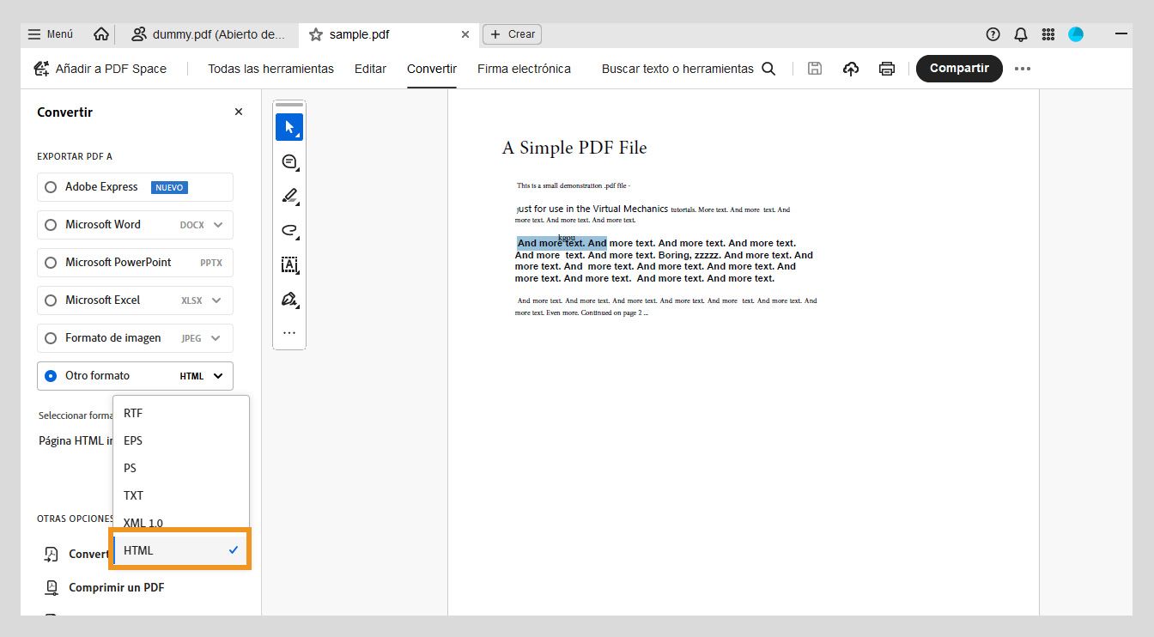Open the Editar tab
This screenshot has width=1154, height=637.
click(x=370, y=69)
